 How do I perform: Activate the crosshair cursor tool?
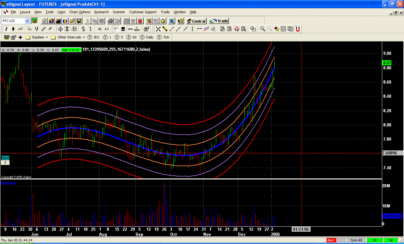pos(158,29)
